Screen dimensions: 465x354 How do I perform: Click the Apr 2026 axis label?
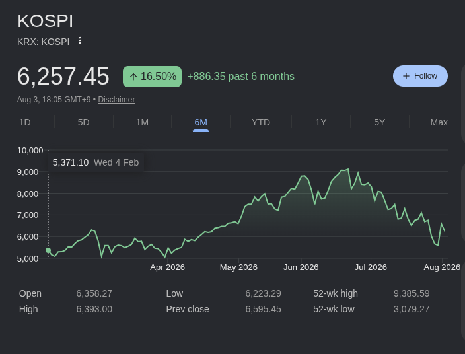pos(167,267)
